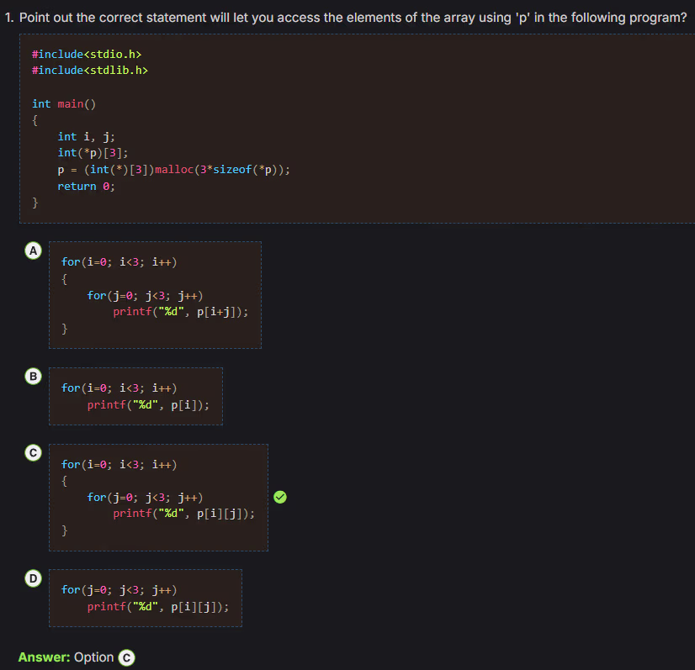Click the printf line in option C's code
Image resolution: width=695 pixels, height=670 pixels.
point(183,514)
